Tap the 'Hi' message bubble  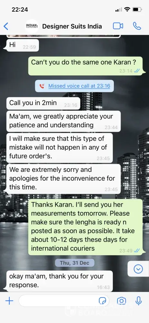click(23, 45)
